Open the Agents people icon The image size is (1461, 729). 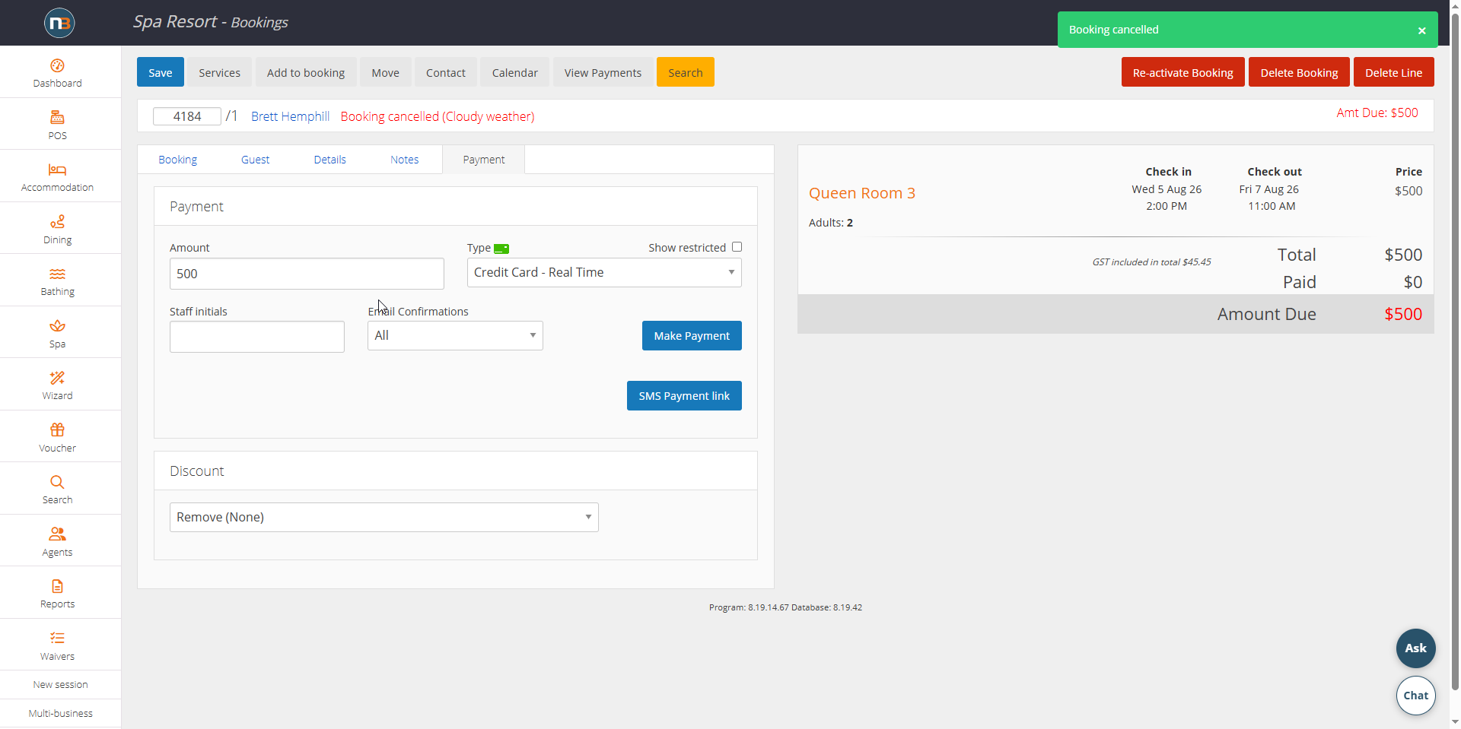tap(57, 534)
